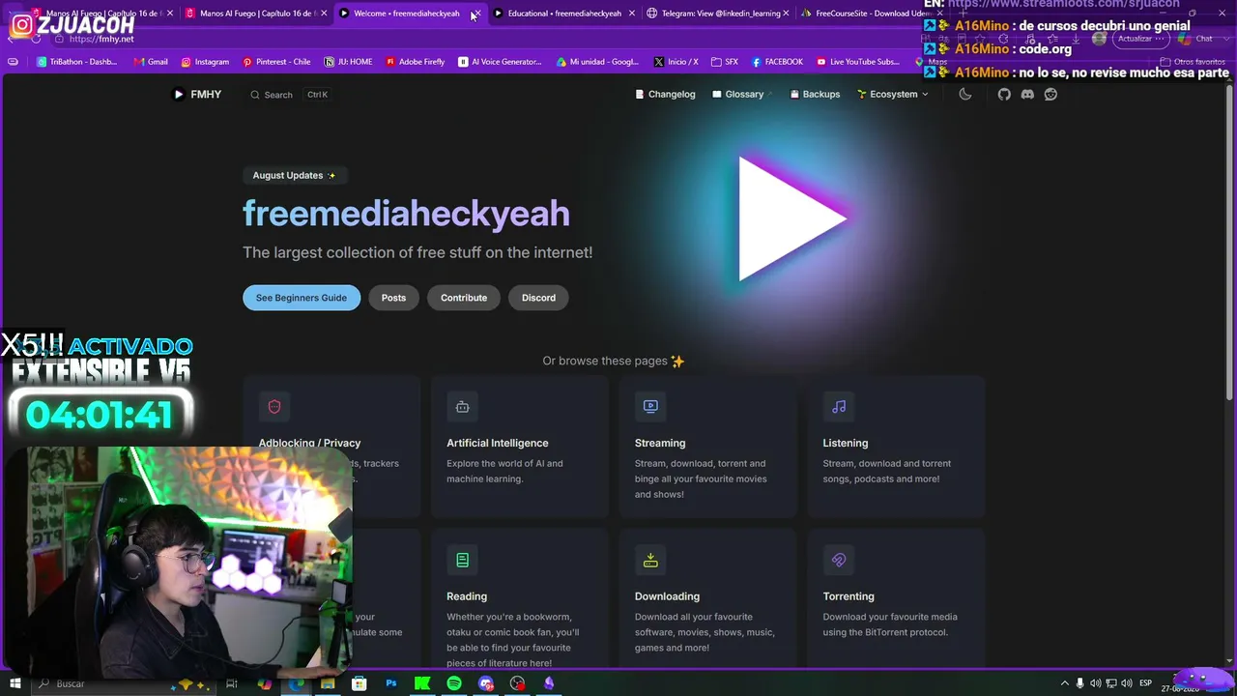The width and height of the screenshot is (1237, 696).
Task: Open the Reading card title
Action: click(467, 596)
